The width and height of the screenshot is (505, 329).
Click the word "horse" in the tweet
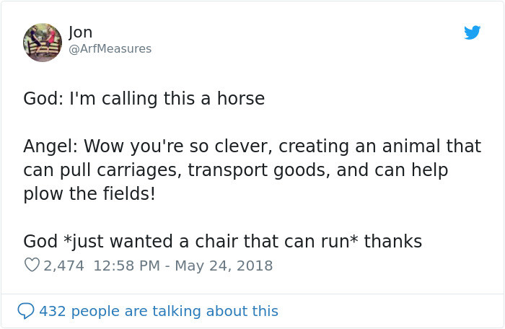(x=242, y=99)
